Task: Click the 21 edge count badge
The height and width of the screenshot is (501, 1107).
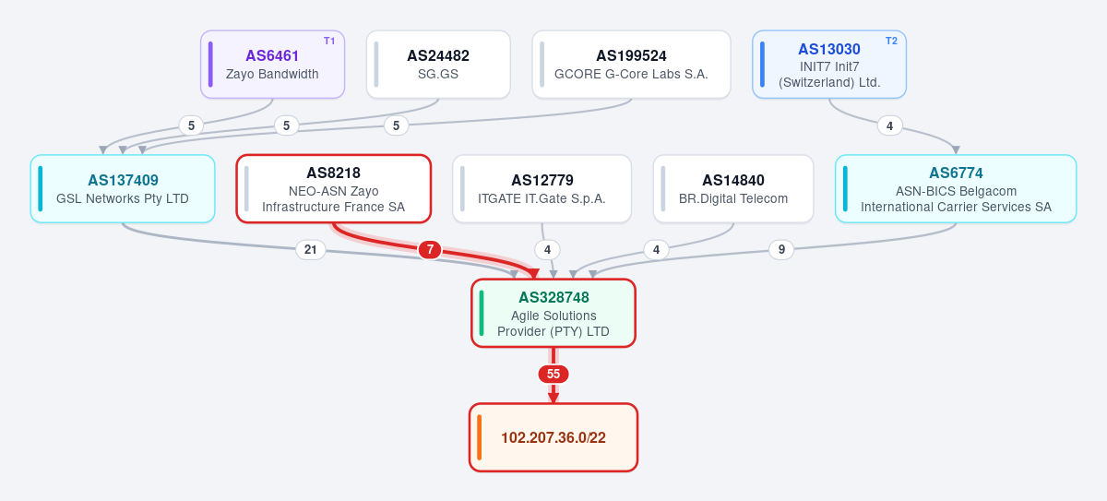Action: (311, 249)
